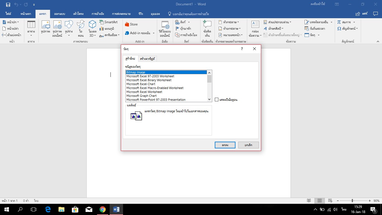Open the อักษรศิลป์ (WordArt) menu
This screenshot has width=382, height=215.
click(x=273, y=29)
